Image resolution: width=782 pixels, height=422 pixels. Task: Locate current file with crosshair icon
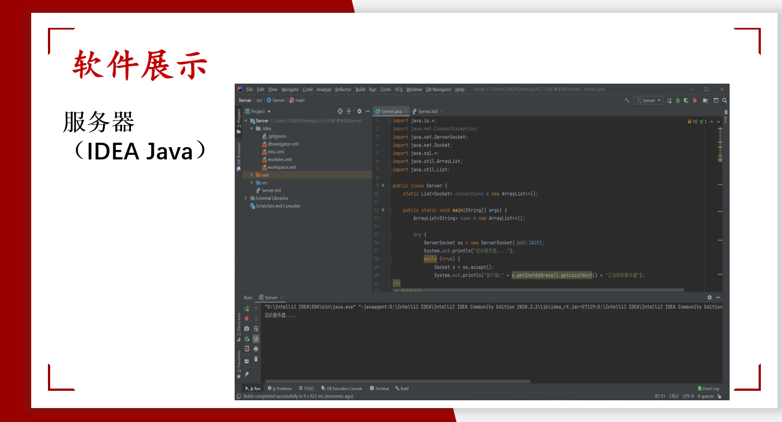tap(340, 111)
